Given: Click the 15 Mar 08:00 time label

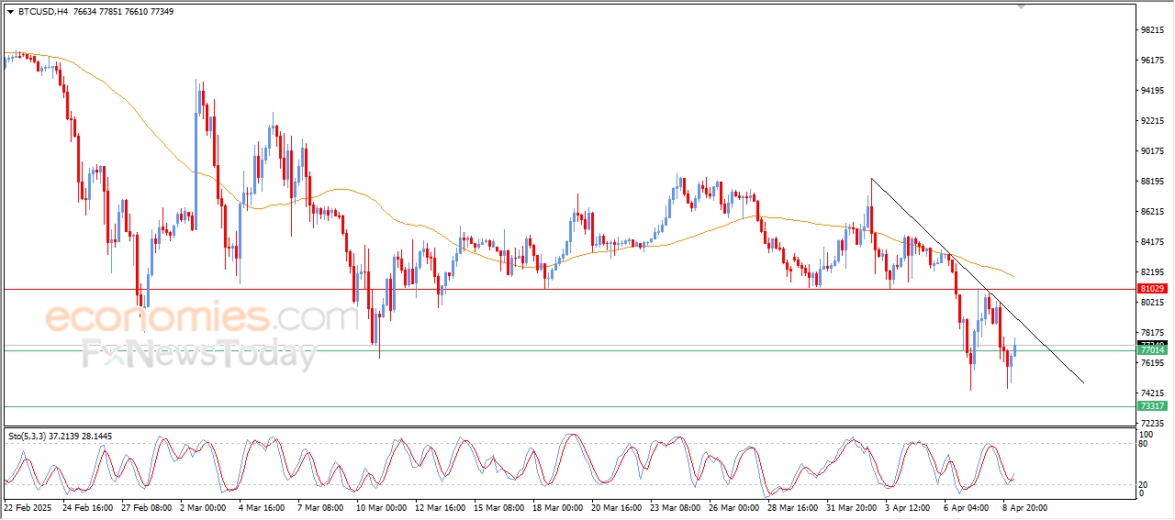Looking at the screenshot, I should [498, 507].
